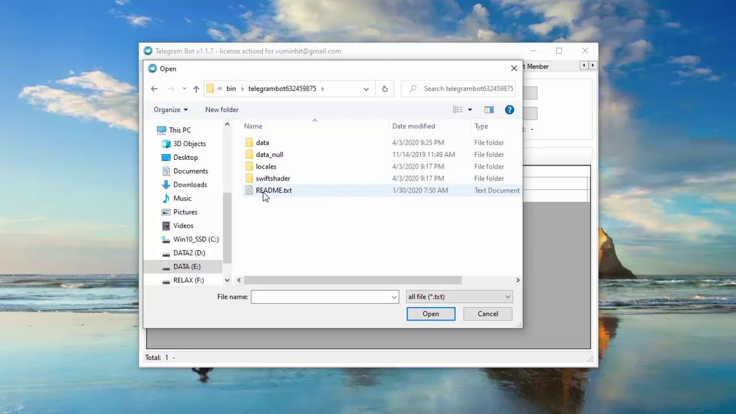Image resolution: width=736 pixels, height=414 pixels.
Task: Click the chevron after bin in path
Action: coord(242,89)
